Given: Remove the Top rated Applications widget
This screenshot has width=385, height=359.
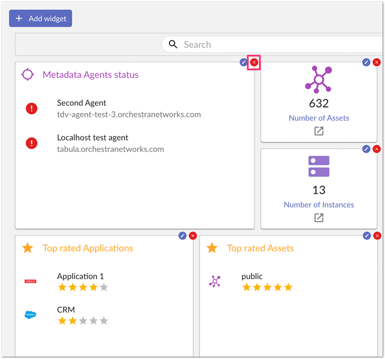Looking at the screenshot, I should [193, 236].
